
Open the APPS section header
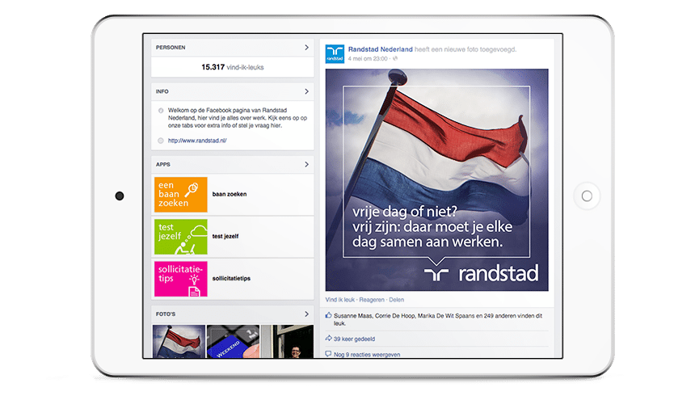pyautogui.click(x=233, y=165)
